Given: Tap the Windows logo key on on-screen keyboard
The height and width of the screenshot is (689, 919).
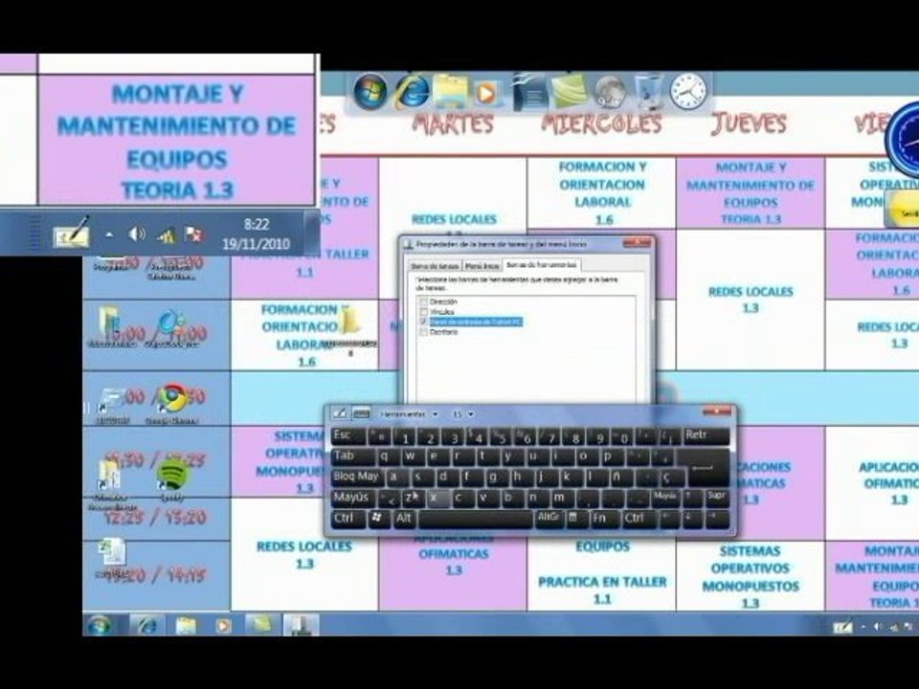Looking at the screenshot, I should point(379,519).
